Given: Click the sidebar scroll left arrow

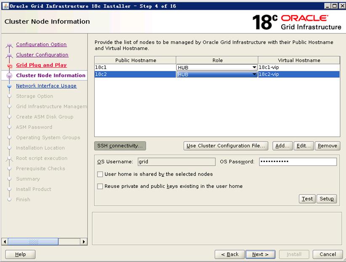Looking at the screenshot, I should 5,242.
